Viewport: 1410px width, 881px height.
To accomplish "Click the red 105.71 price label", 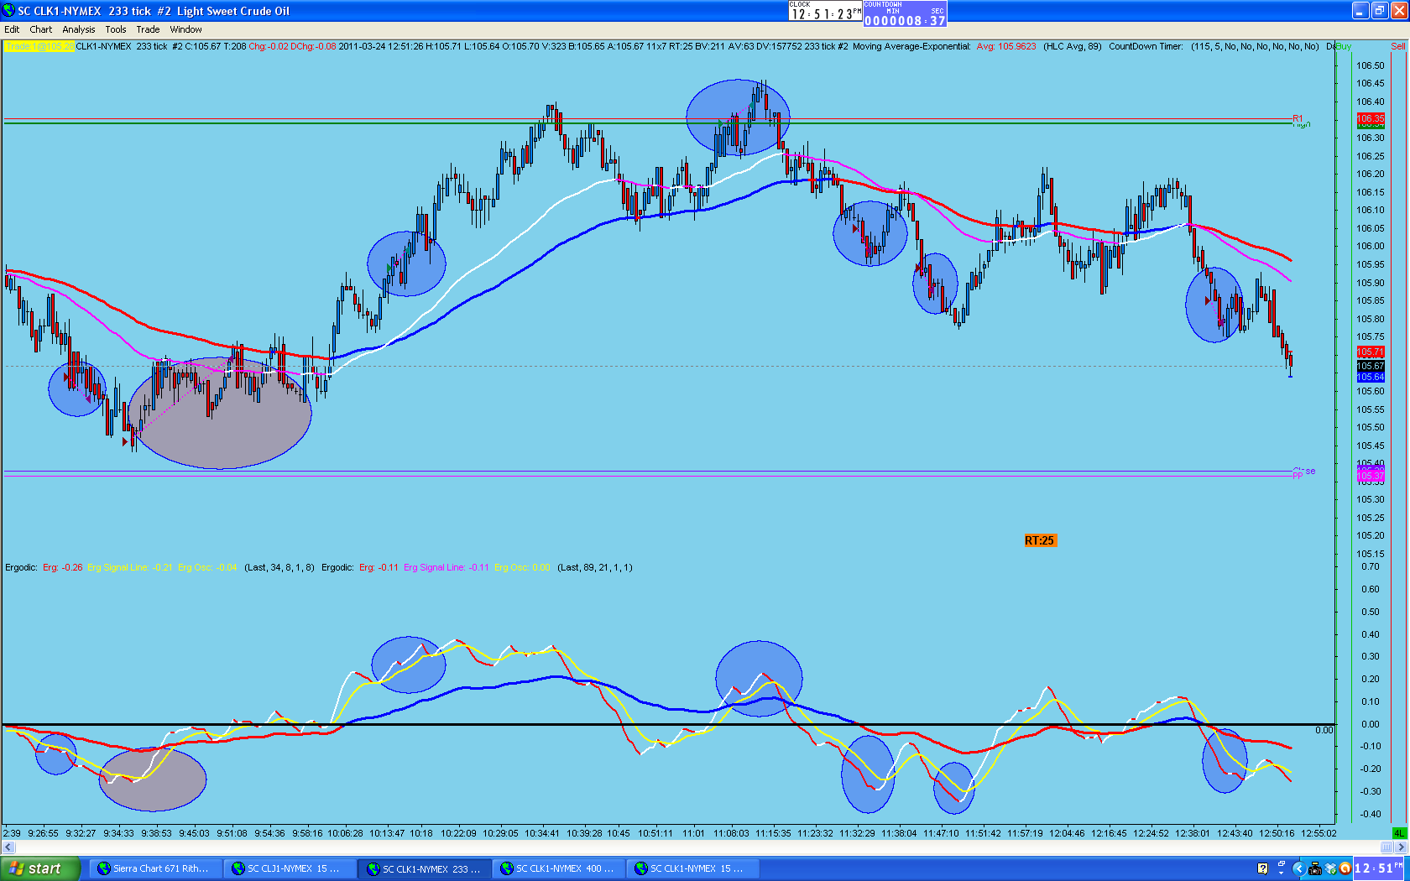I will pos(1371,352).
